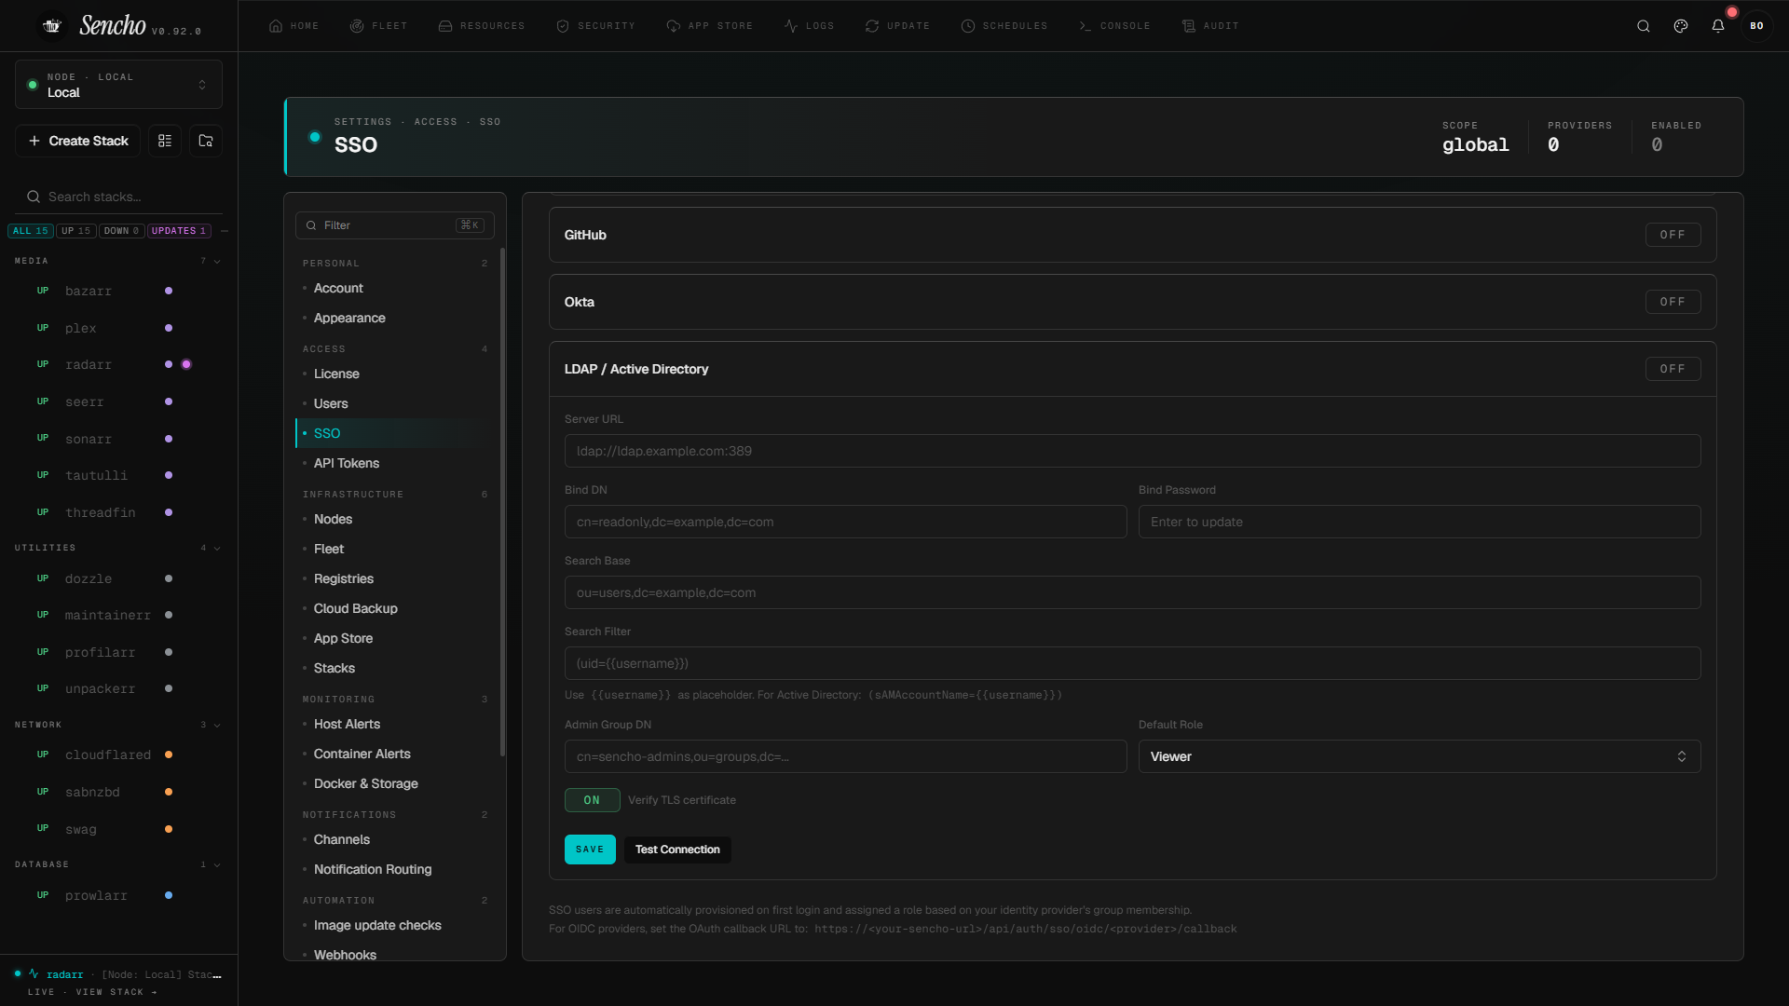1789x1006 pixels.
Task: Filter stacks by ALL 15
Action: tap(30, 231)
